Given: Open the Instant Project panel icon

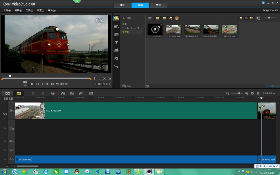Looking at the screenshot, I should [x=116, y=26].
